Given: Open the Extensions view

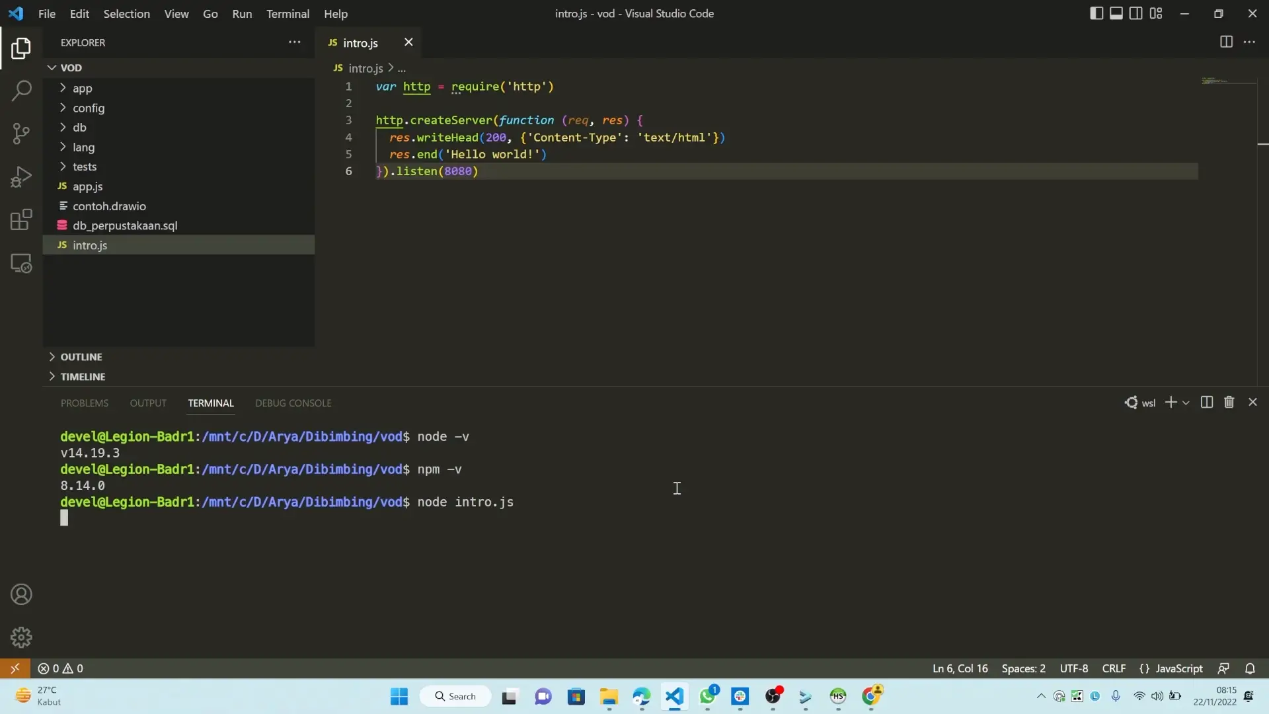Looking at the screenshot, I should [x=22, y=220].
